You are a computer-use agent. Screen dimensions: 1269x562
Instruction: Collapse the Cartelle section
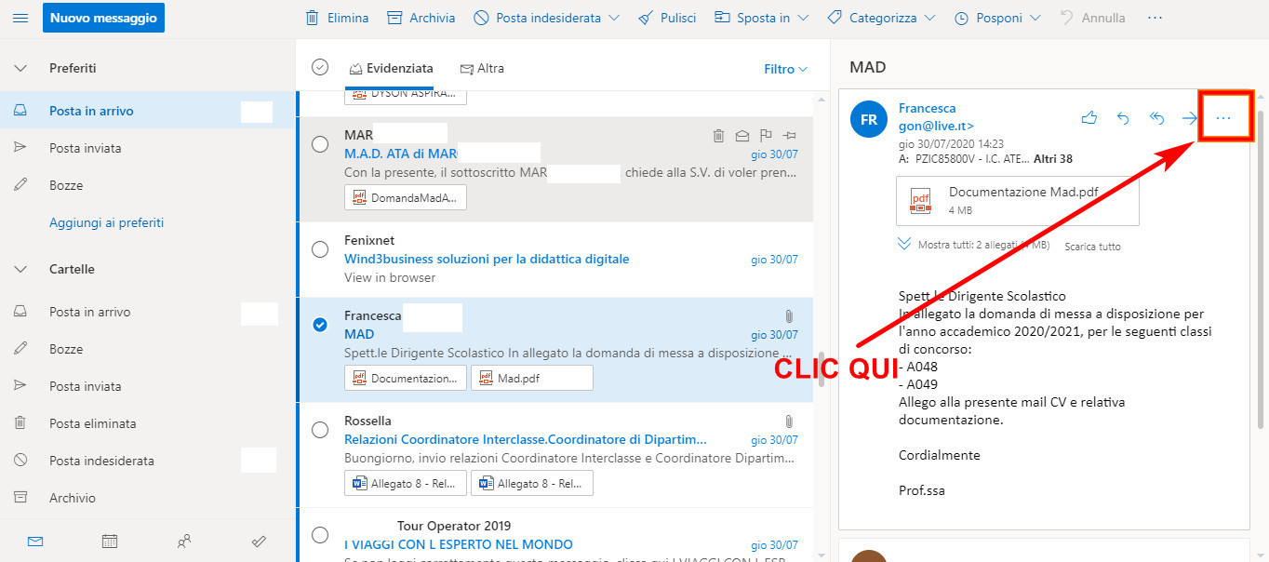(x=20, y=269)
